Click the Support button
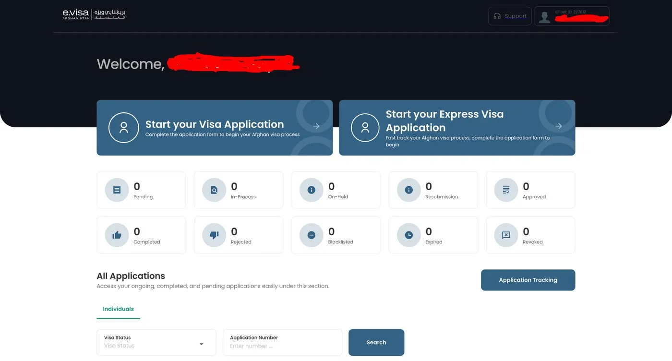 [510, 16]
